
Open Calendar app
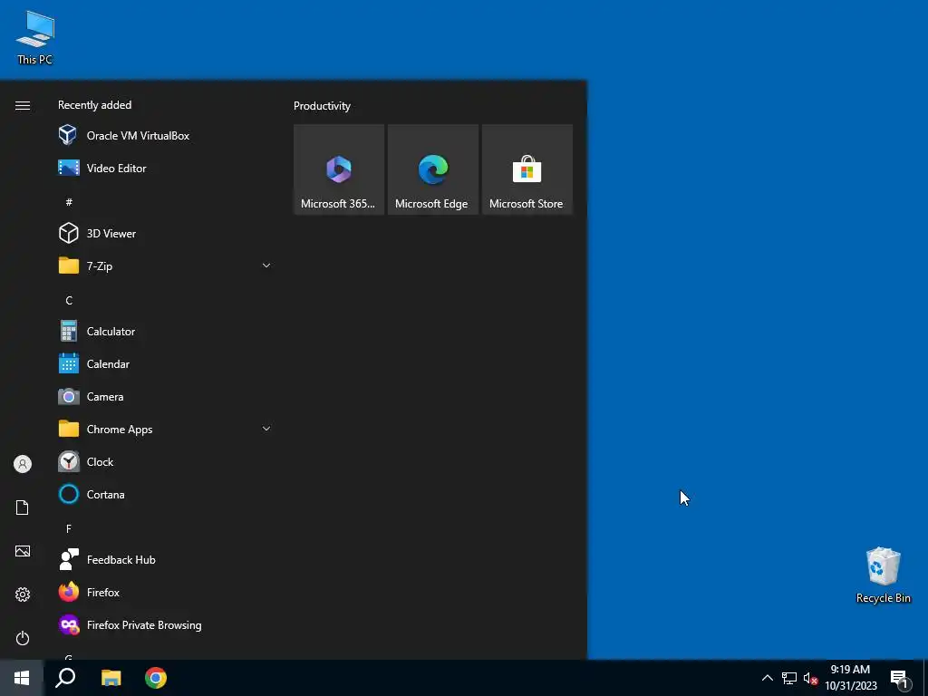pyautogui.click(x=165, y=364)
